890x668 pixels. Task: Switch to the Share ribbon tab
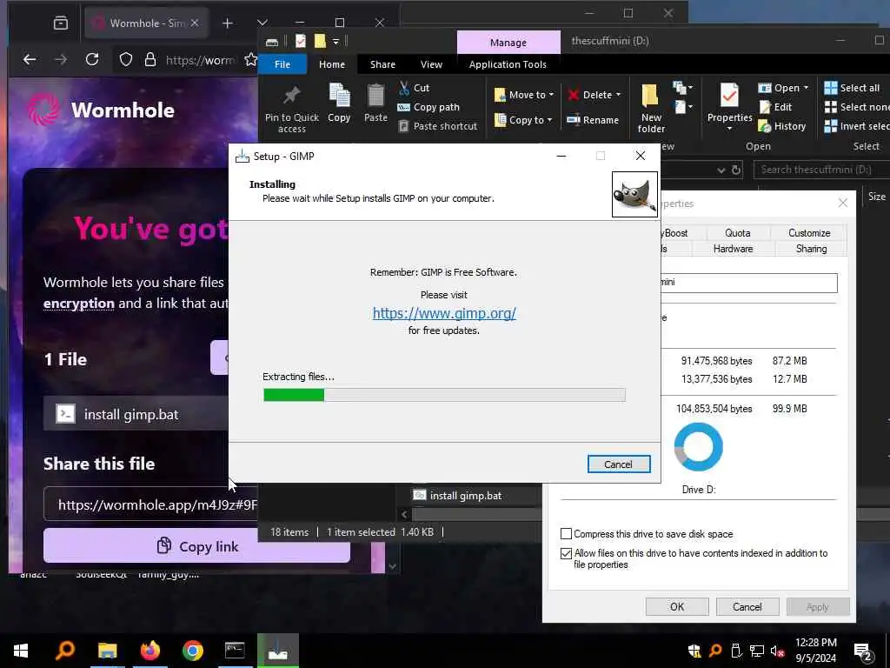[382, 64]
